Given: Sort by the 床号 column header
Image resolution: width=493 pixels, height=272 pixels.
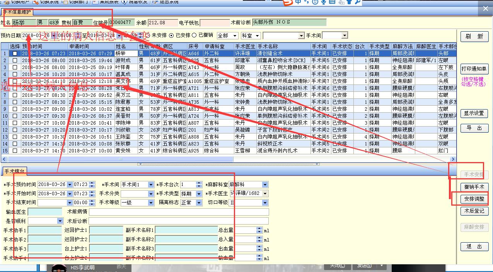Looking at the screenshot, I should [195, 46].
